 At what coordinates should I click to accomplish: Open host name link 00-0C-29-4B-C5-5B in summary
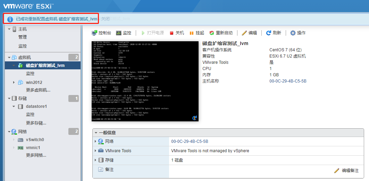pos(288,81)
